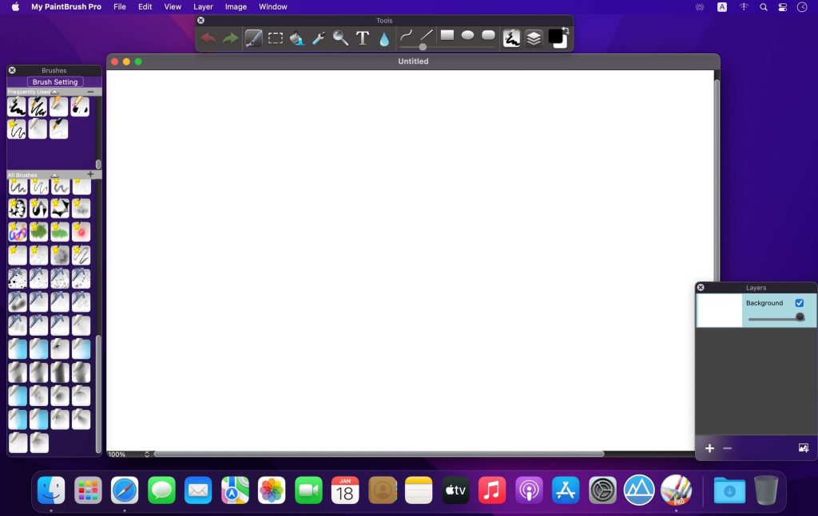Select the water drop tool
Screen dimensions: 818x516
pos(384,37)
